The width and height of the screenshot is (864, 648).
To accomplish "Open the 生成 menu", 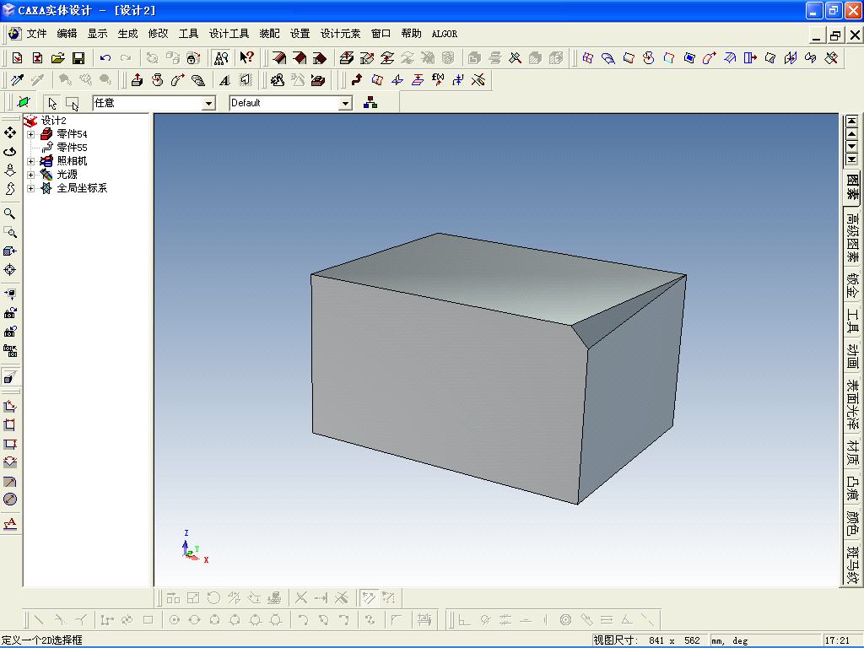I will [128, 34].
